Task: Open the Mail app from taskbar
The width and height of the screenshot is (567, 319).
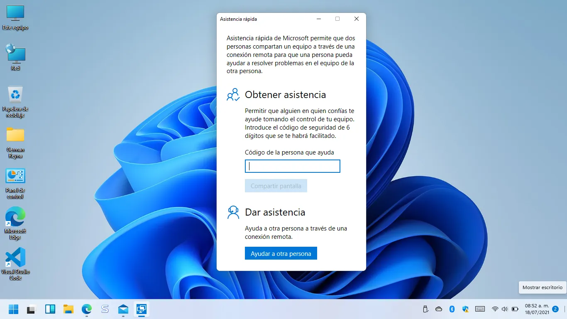Action: coord(123,309)
